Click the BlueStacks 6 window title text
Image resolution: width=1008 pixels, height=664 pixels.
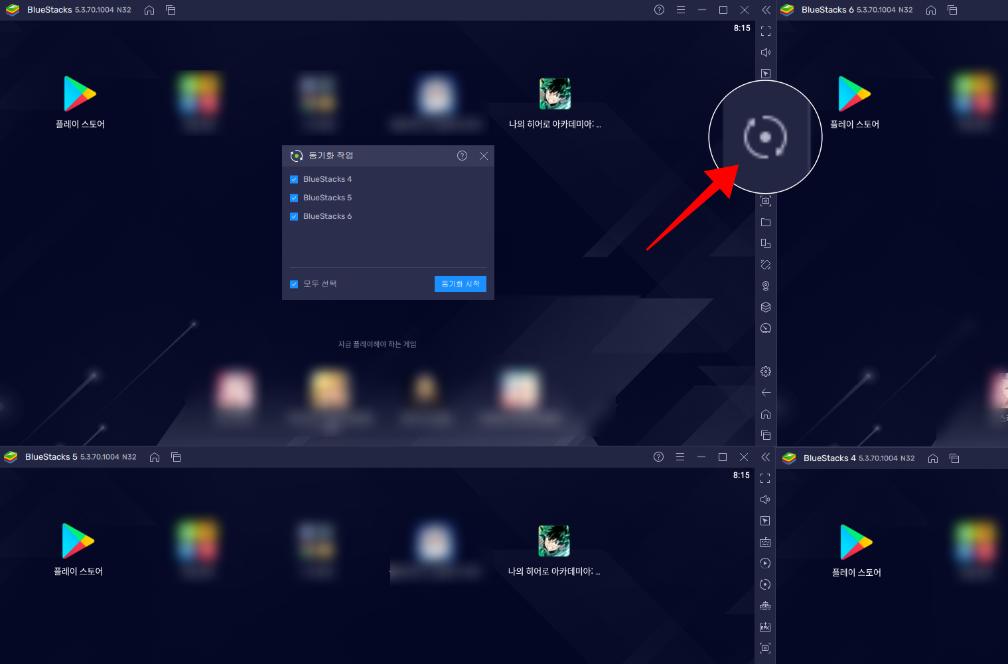(x=828, y=10)
